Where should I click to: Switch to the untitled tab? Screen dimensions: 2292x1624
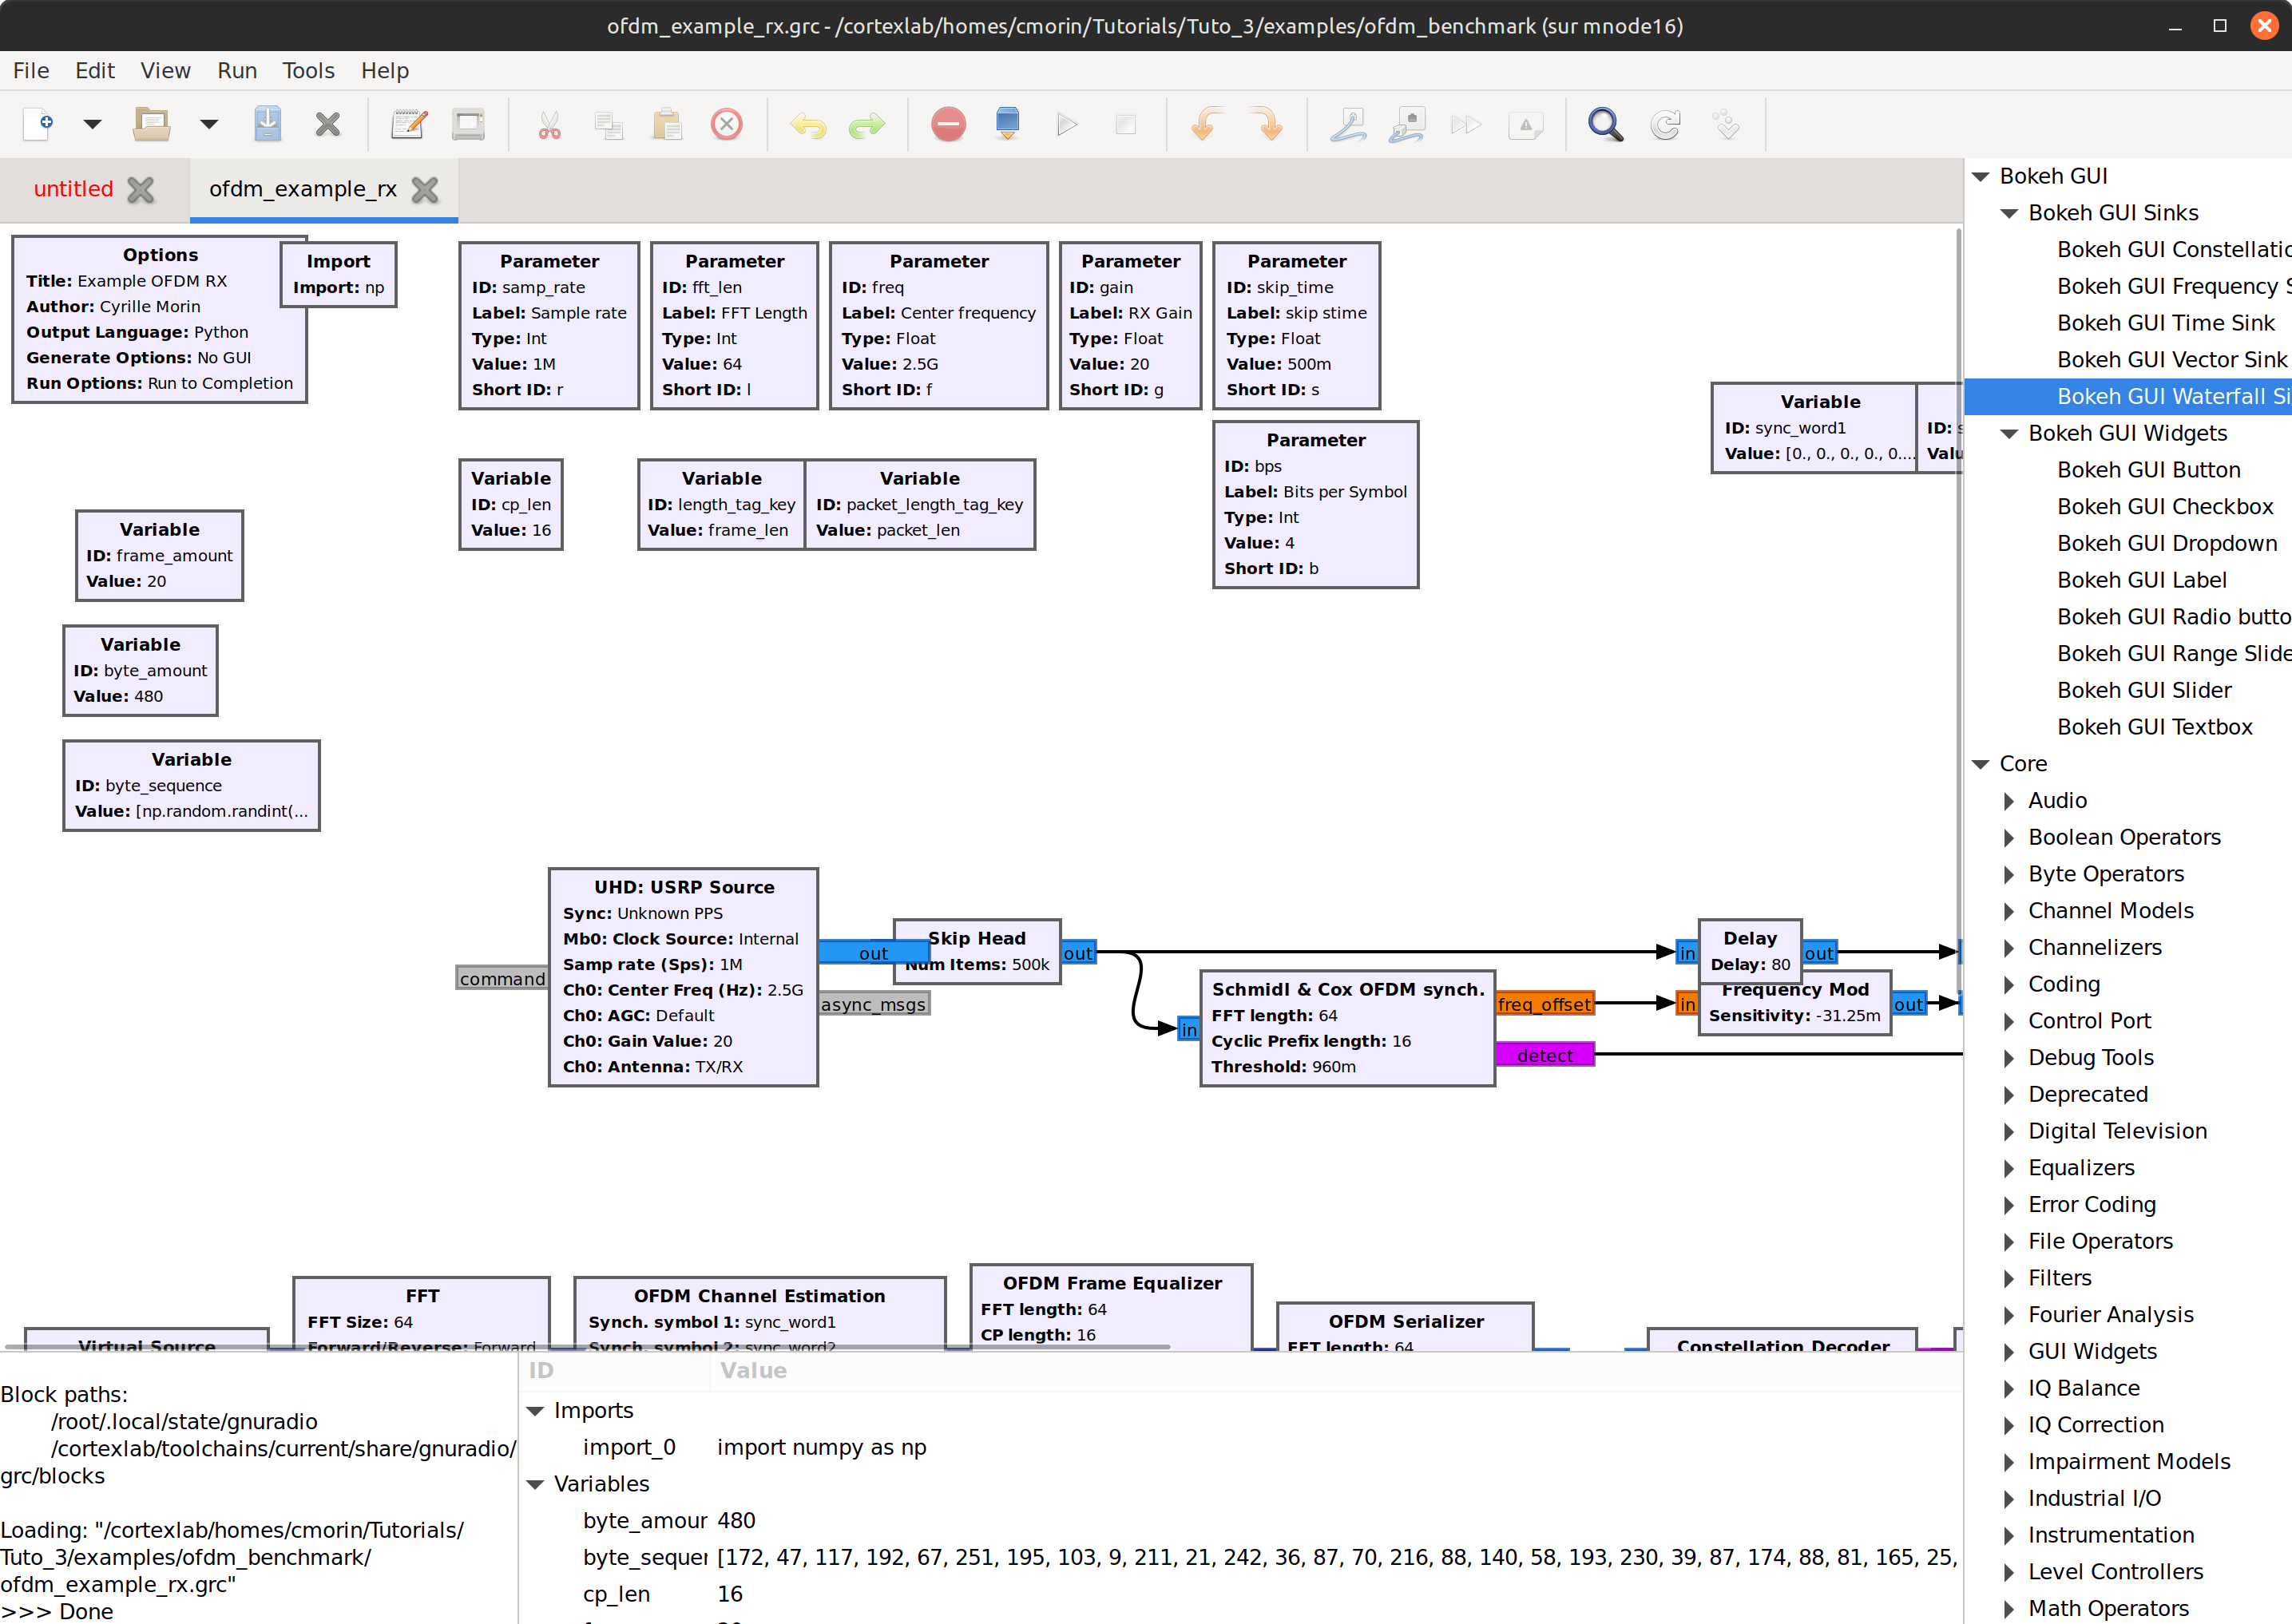(x=73, y=189)
